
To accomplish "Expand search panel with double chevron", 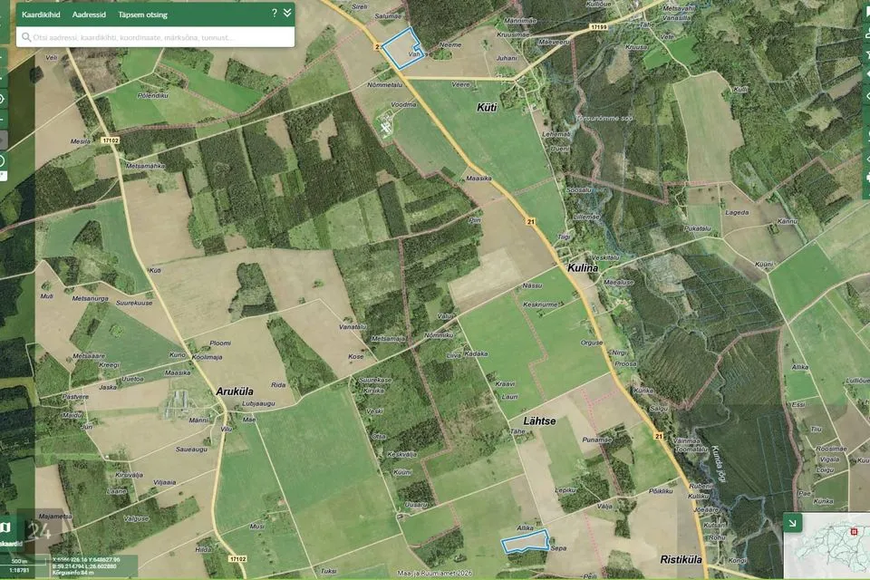I will [287, 13].
